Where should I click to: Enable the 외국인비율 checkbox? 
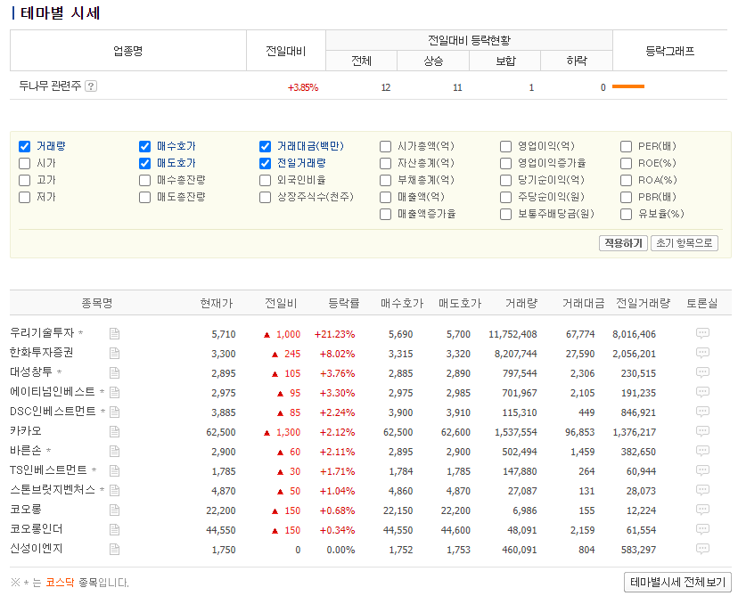click(x=265, y=180)
